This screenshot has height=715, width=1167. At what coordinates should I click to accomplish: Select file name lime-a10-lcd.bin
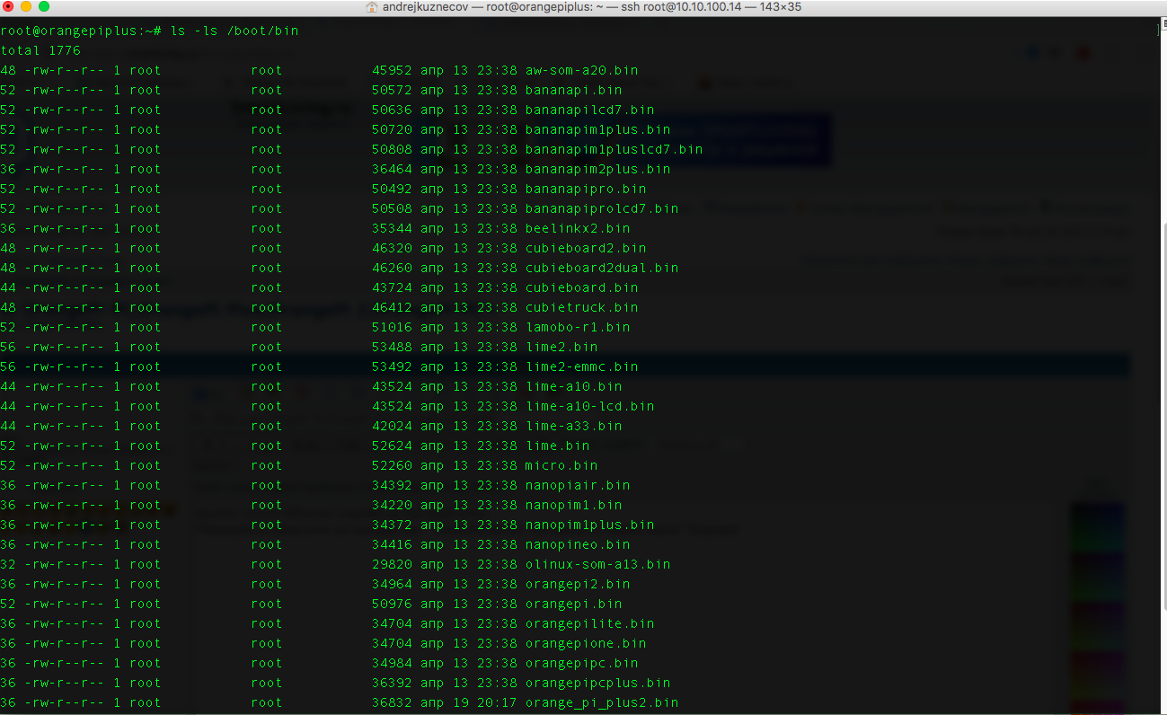pyautogui.click(x=590, y=406)
